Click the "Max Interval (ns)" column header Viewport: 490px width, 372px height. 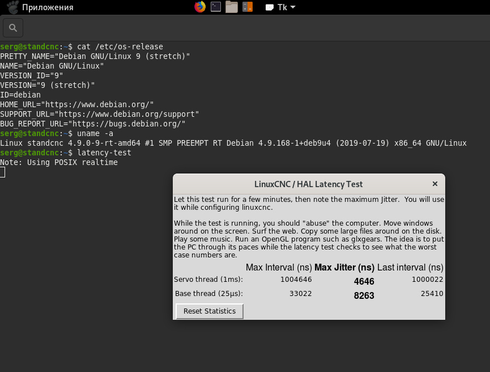click(279, 268)
